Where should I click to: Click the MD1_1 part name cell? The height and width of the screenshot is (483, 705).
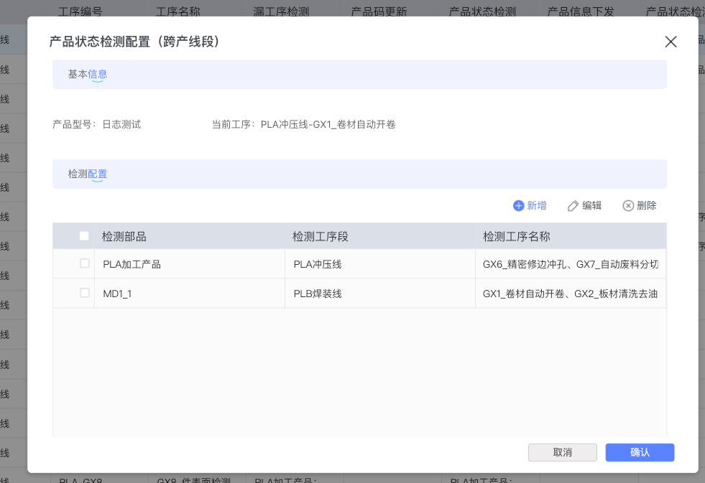pos(118,294)
